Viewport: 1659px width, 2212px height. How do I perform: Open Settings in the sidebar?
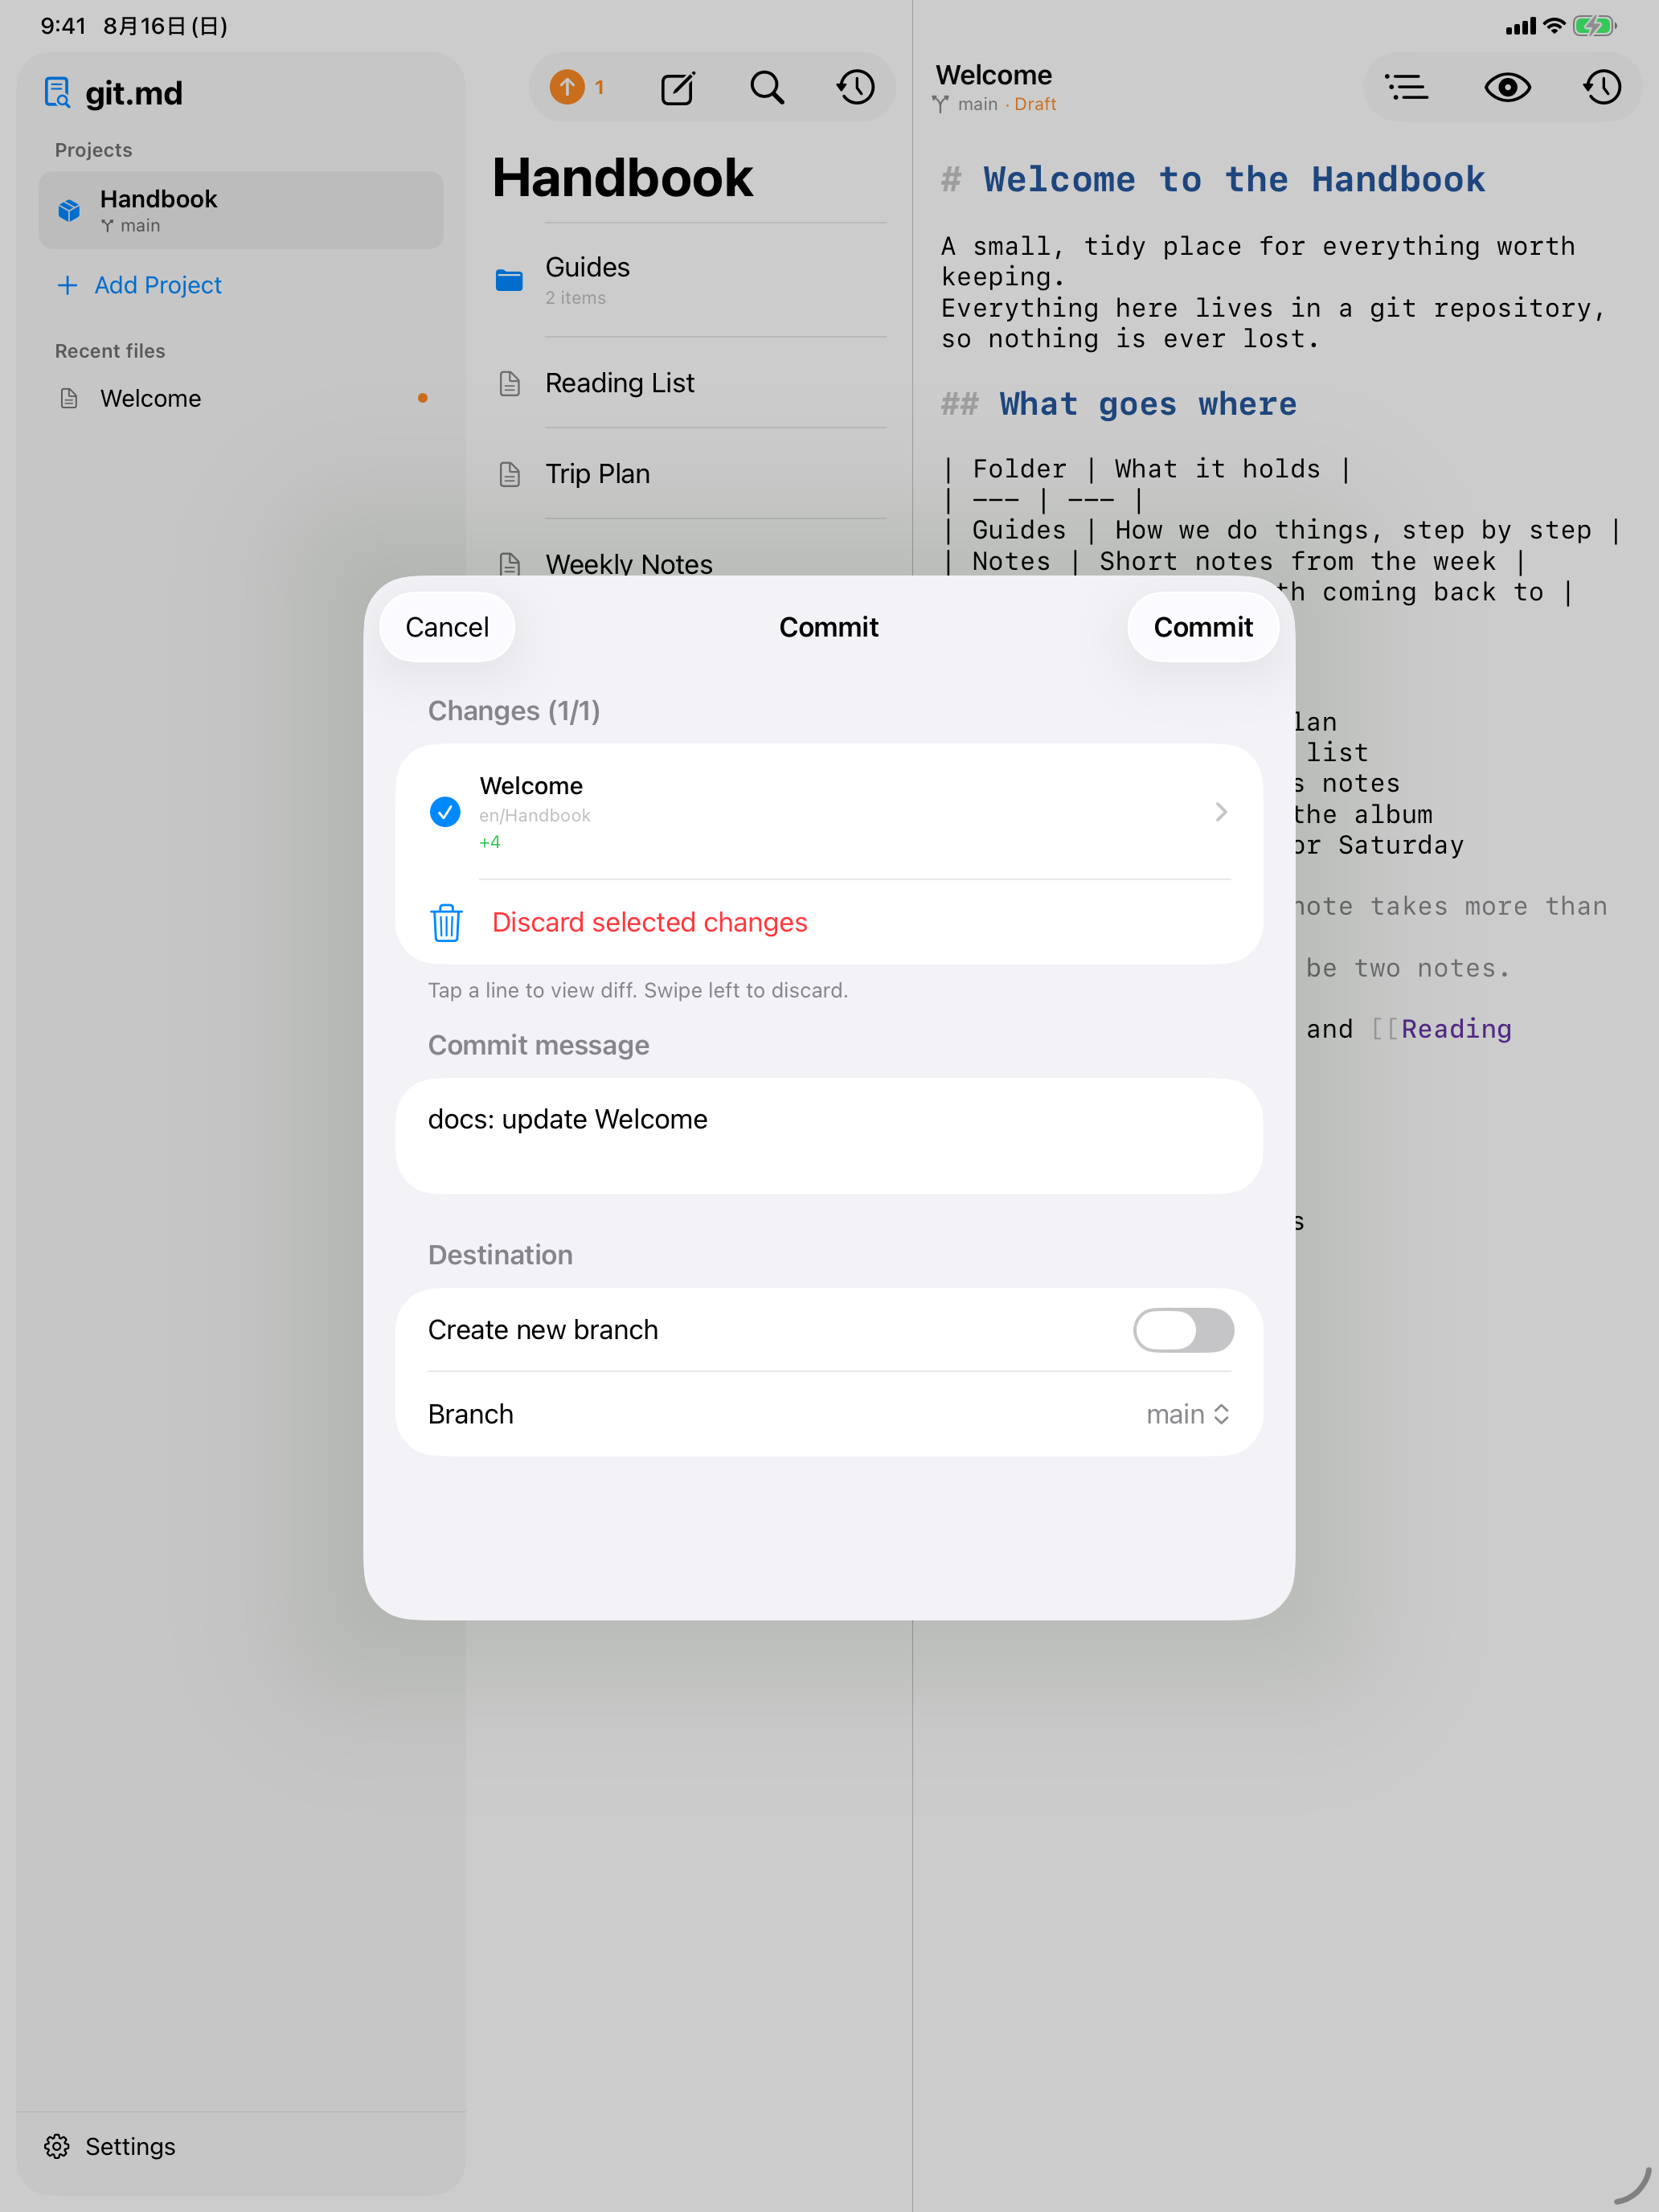click(130, 2146)
